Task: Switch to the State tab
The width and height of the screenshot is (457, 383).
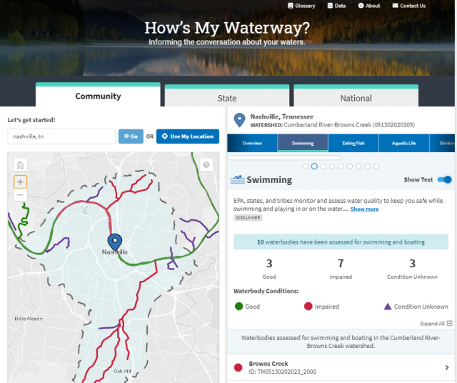Action: pyautogui.click(x=227, y=98)
